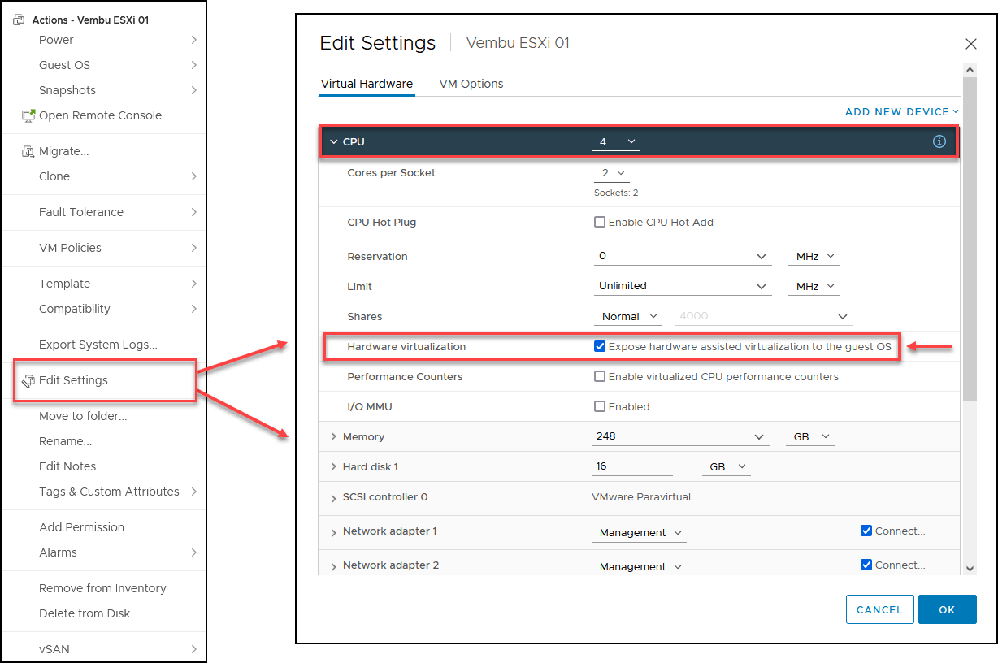998x663 pixels.
Task: Open the CPU count dropdown
Action: pos(616,142)
